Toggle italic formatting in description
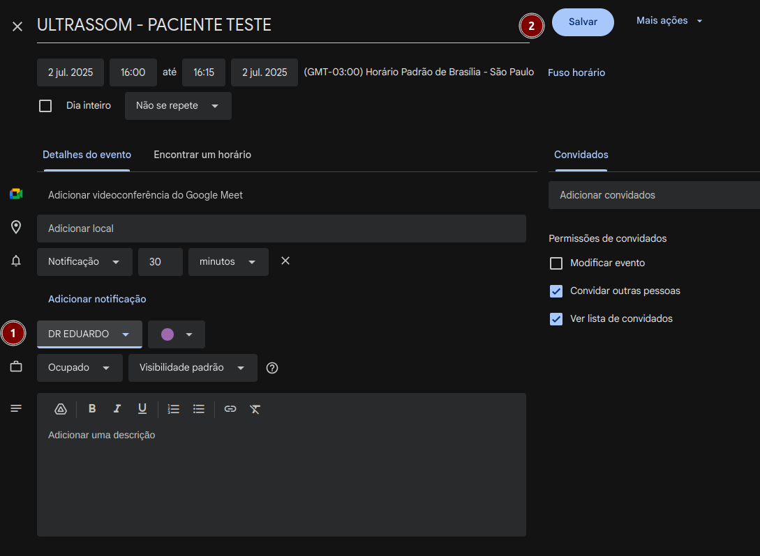The image size is (760, 556). pyautogui.click(x=117, y=409)
